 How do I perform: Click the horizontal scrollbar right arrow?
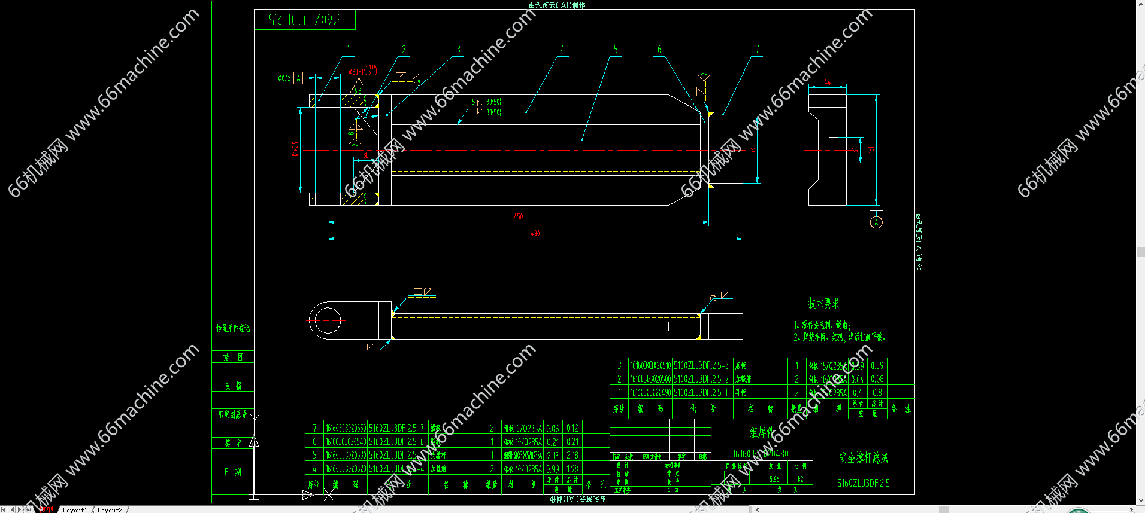[x=1130, y=509]
